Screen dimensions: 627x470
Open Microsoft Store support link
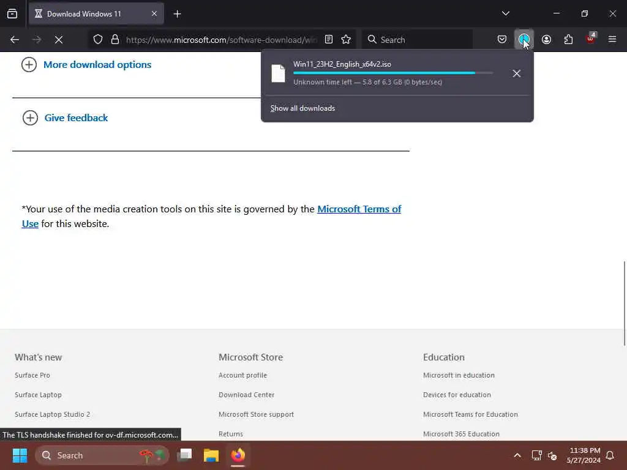pyautogui.click(x=257, y=414)
